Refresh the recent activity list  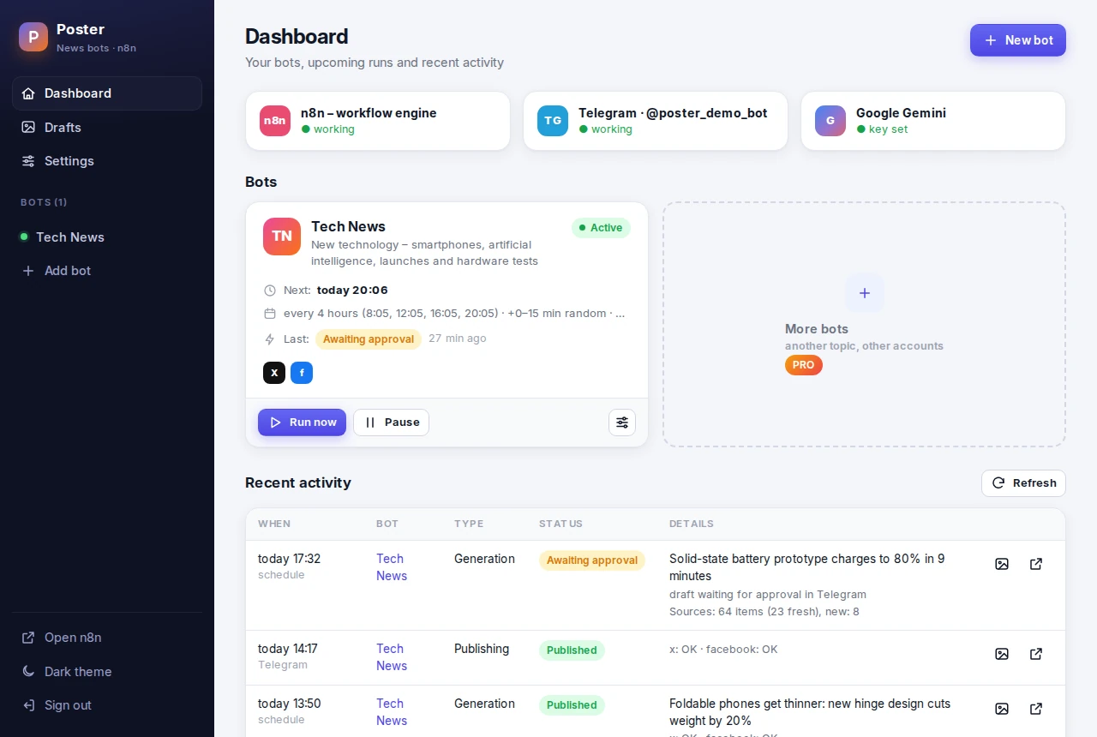(x=1023, y=483)
